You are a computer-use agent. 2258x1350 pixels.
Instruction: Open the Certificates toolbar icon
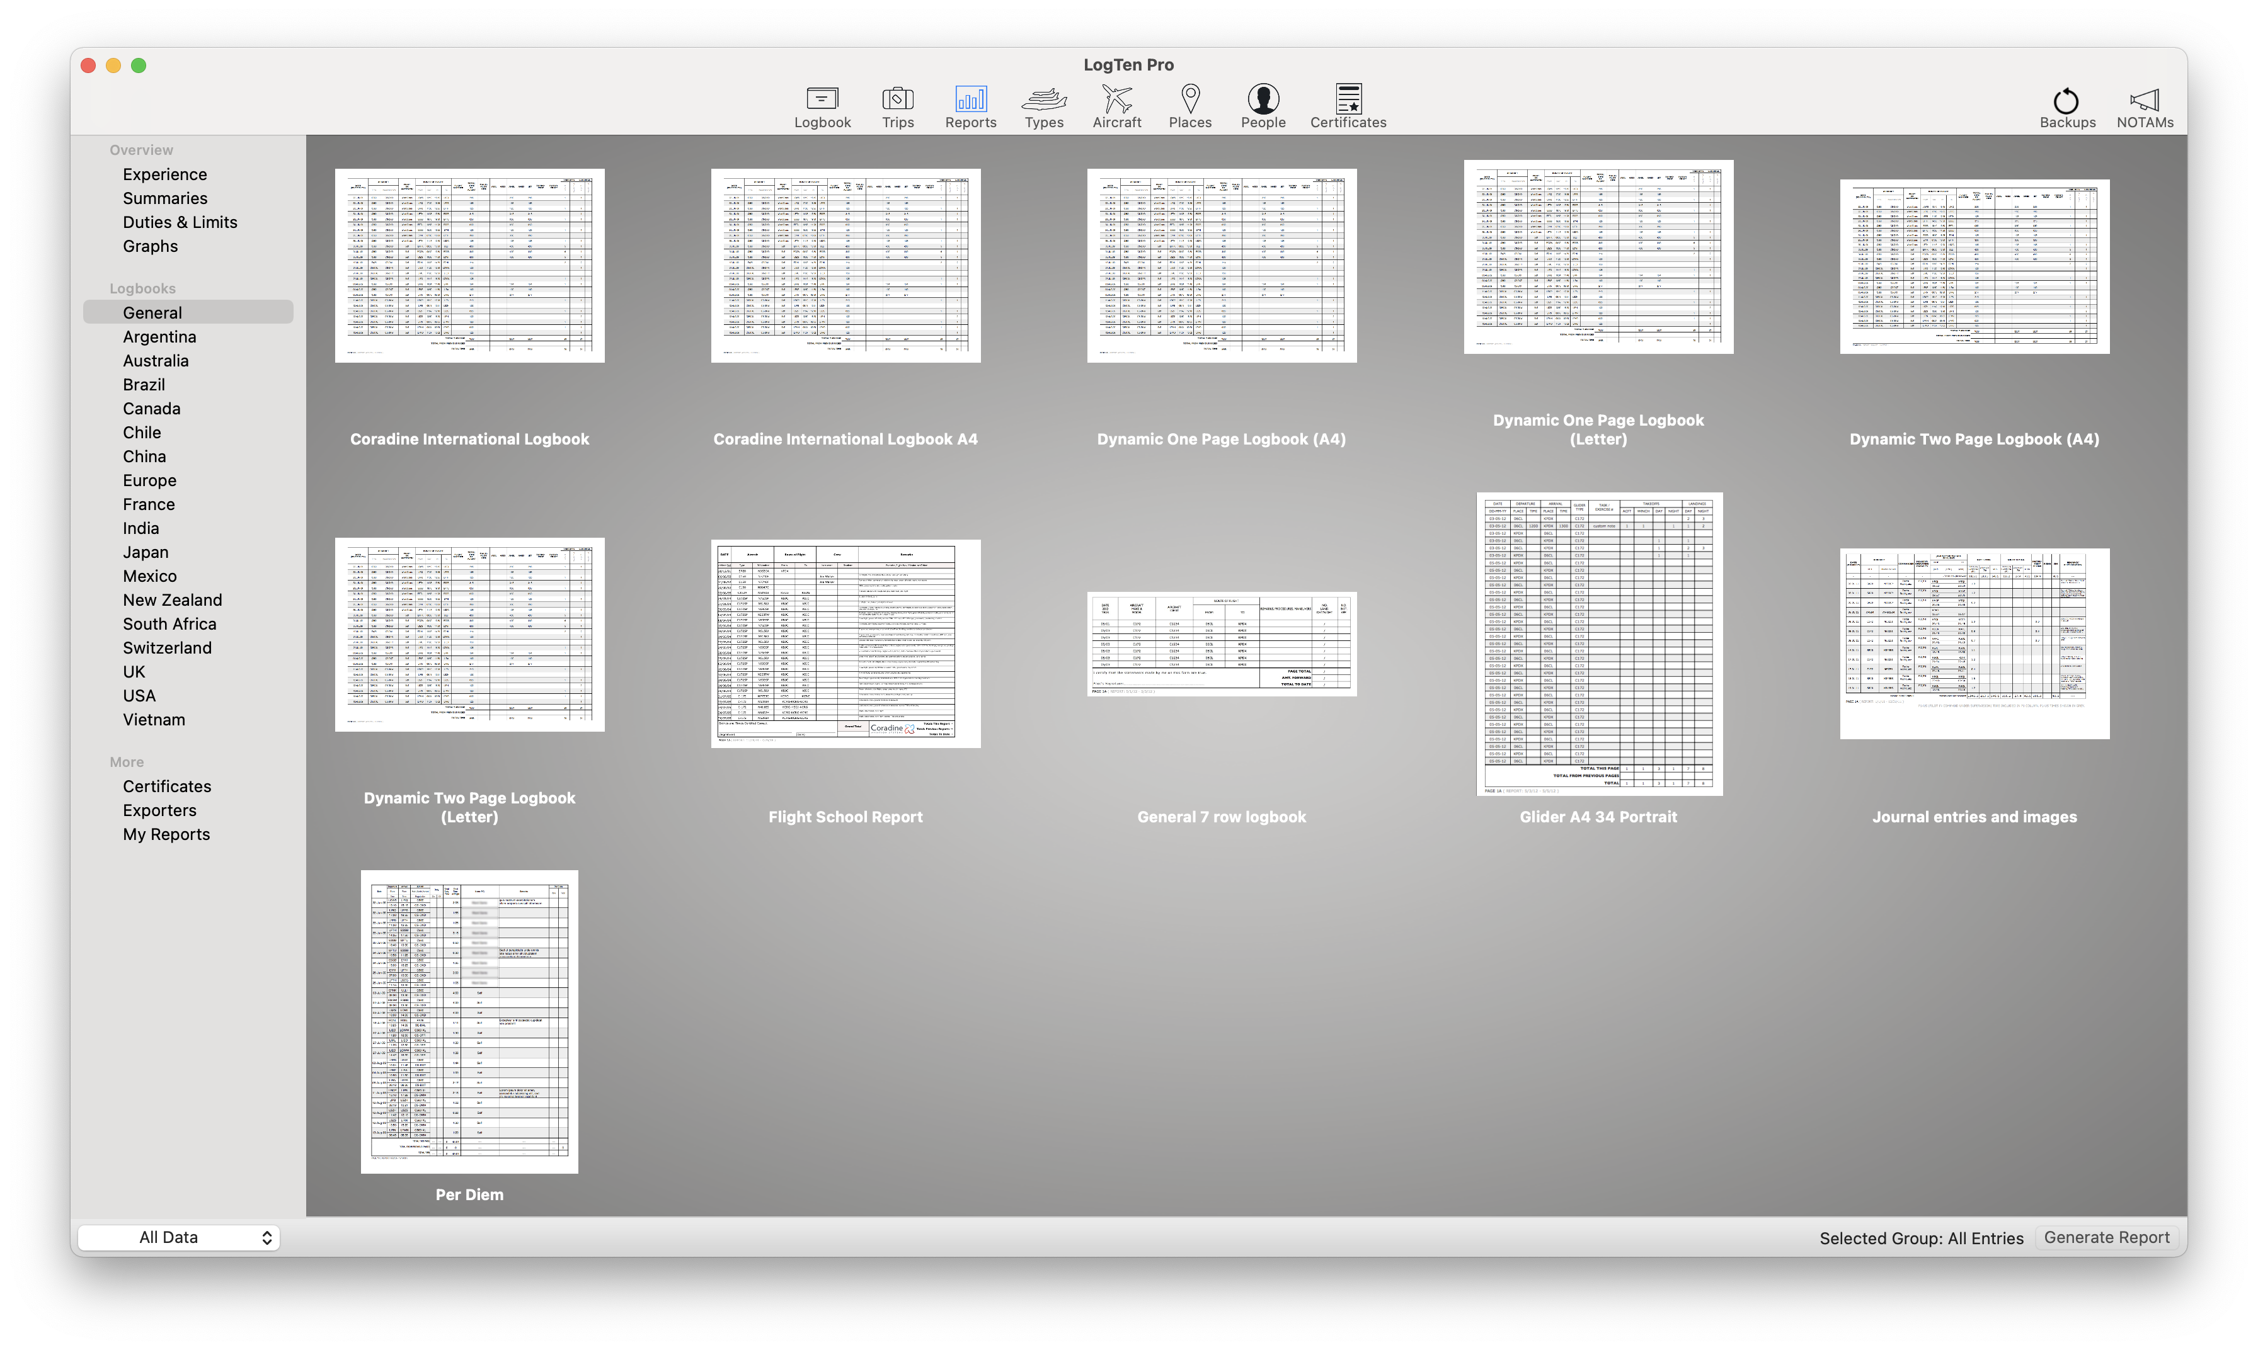click(x=1348, y=106)
